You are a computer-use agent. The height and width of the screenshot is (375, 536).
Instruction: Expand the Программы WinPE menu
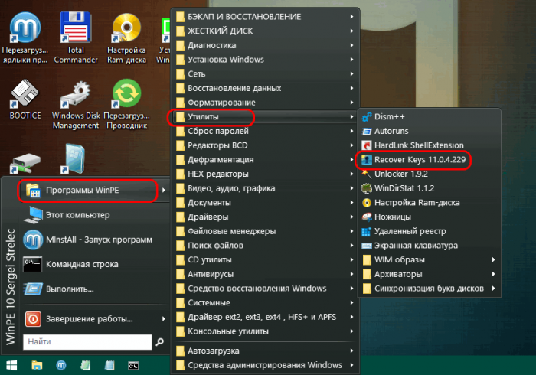point(95,191)
